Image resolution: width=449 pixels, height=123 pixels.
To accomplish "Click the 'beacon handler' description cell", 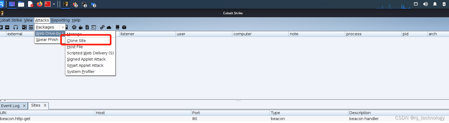I will pos(364,119).
